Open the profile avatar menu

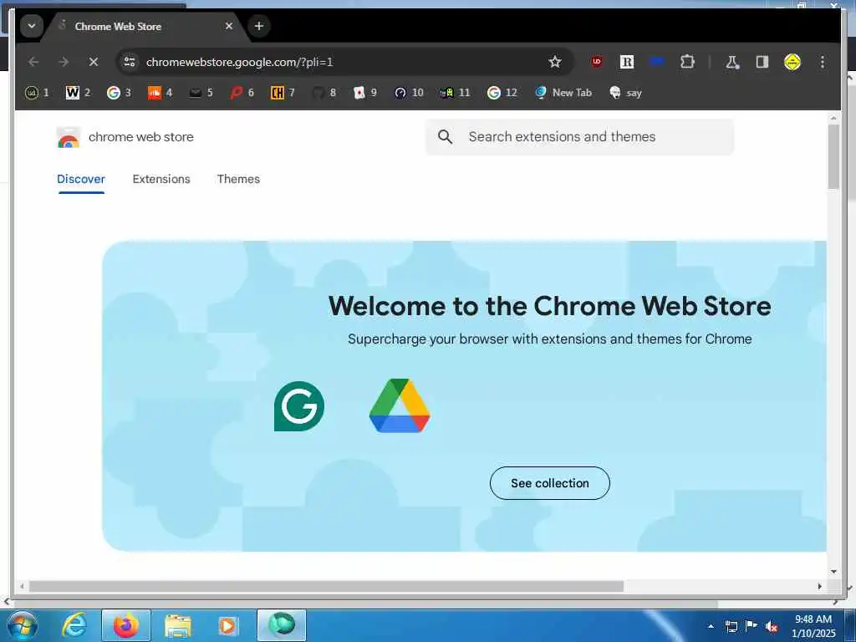pos(792,62)
